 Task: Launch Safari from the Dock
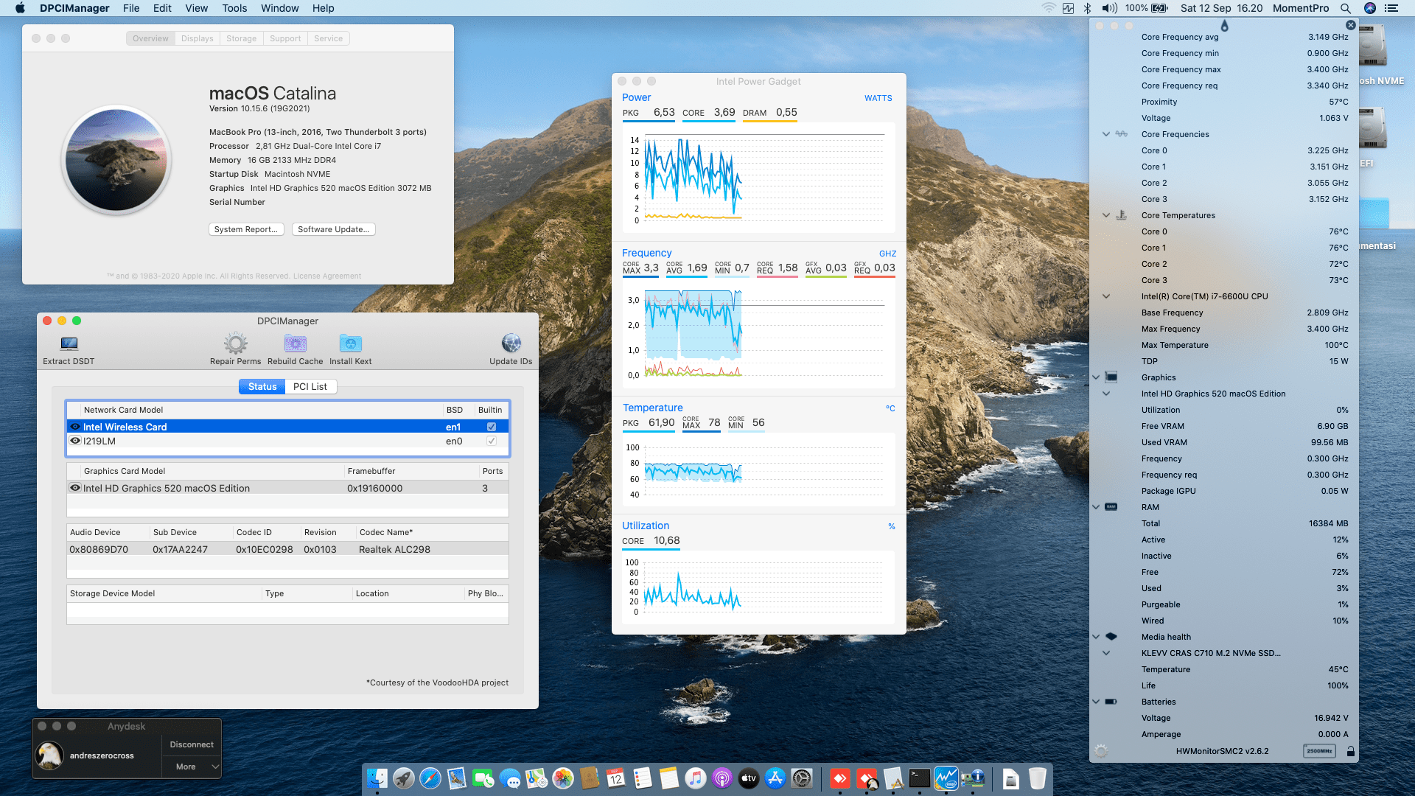[430, 778]
